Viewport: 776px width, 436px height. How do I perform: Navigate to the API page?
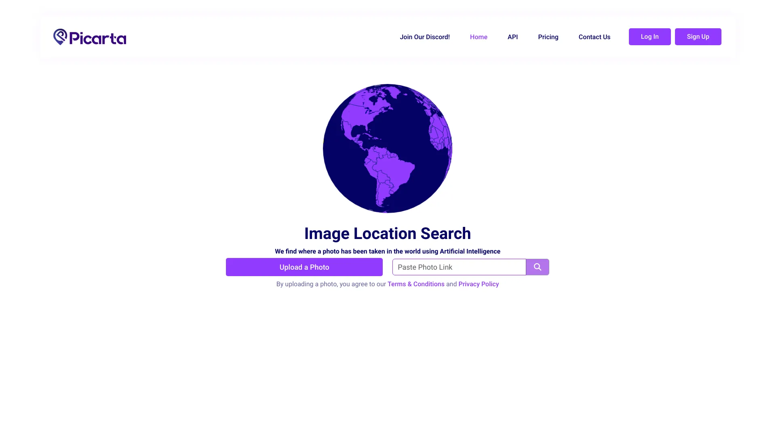512,37
